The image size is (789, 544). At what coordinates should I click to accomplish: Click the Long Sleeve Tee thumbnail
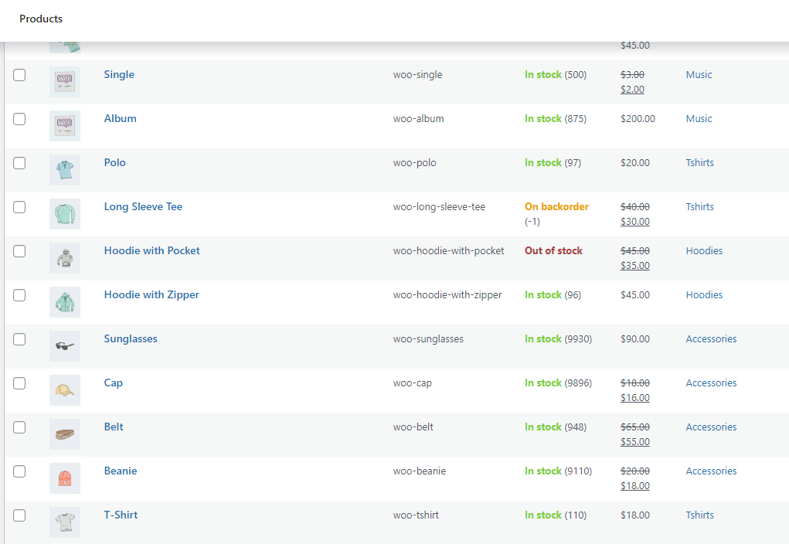click(x=65, y=214)
